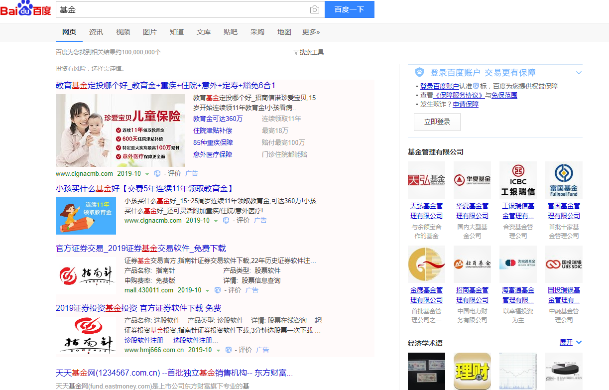Click the shield badge next to www.cignacmb.com 2019-10 first ad
Viewport: 609px width, 390px height.
[157, 174]
